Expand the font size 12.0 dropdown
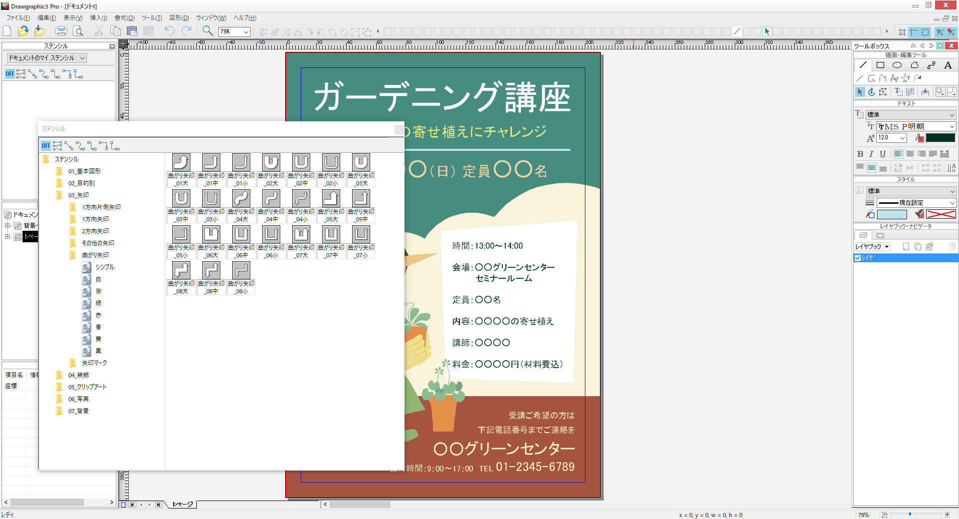Viewport: 959px width, 519px height. [903, 138]
